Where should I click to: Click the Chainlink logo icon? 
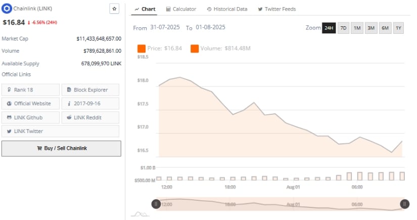click(7, 9)
